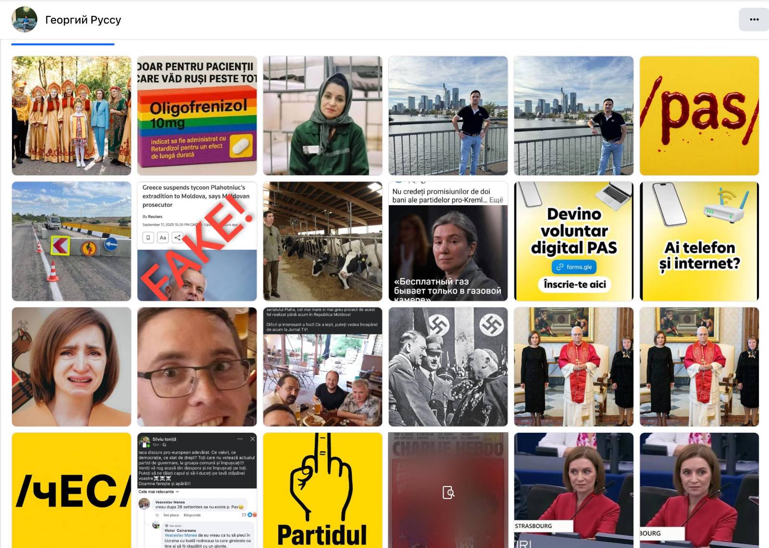Open the Георгий Руссу profile name link
This screenshot has width=769, height=548.
(x=83, y=20)
